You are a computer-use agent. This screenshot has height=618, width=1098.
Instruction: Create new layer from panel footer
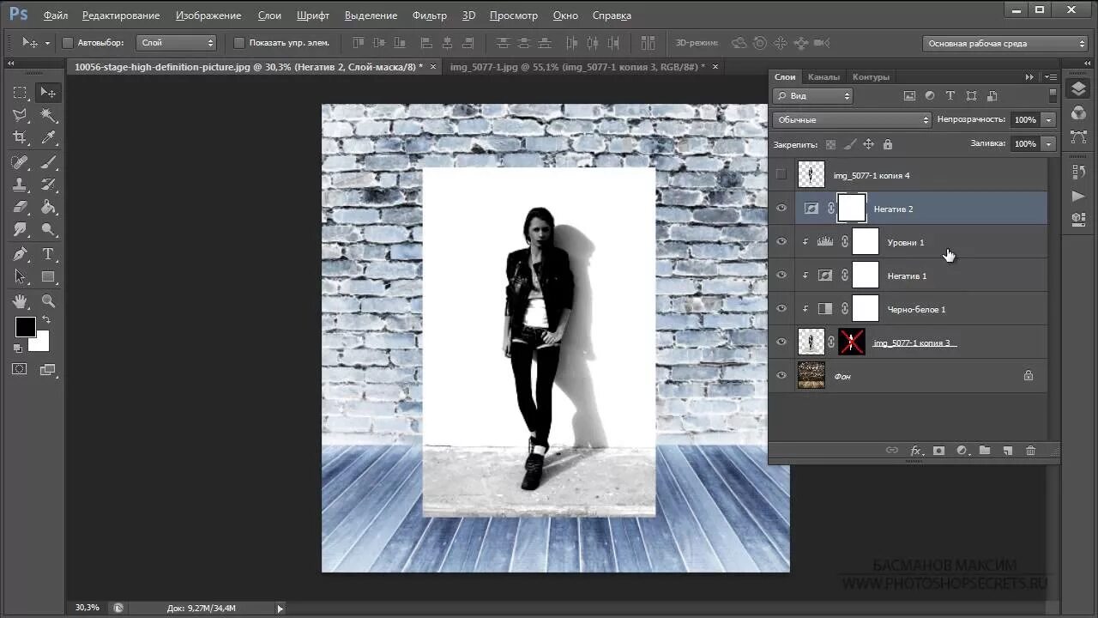[1008, 451]
